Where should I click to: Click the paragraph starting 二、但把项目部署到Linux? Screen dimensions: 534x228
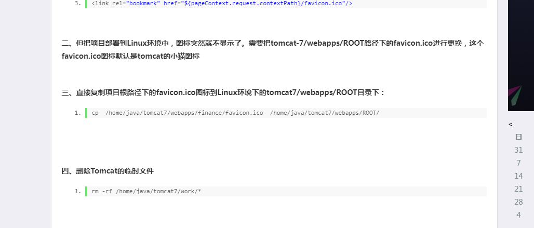pyautogui.click(x=273, y=50)
